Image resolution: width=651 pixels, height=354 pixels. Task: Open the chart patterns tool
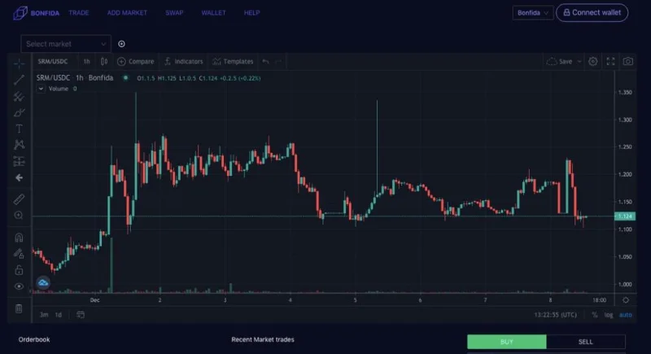pos(19,145)
